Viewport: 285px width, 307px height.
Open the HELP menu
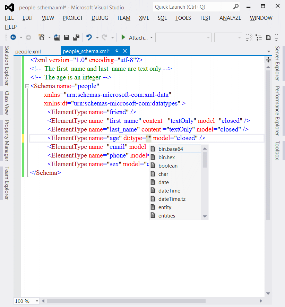[x=11, y=27]
